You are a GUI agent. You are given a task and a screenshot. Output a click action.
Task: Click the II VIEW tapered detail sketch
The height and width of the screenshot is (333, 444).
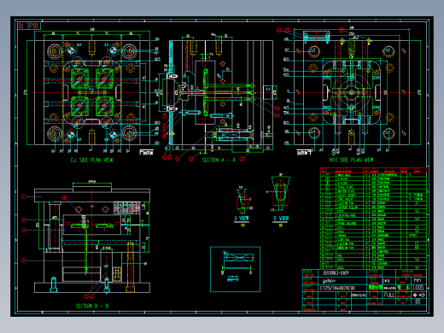point(281,194)
